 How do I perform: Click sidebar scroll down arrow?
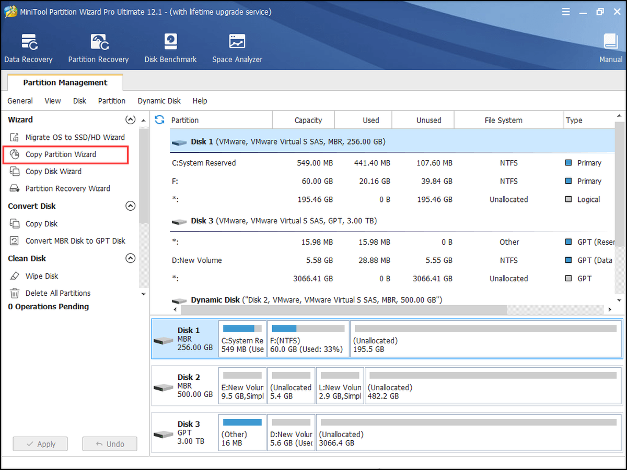click(x=144, y=294)
